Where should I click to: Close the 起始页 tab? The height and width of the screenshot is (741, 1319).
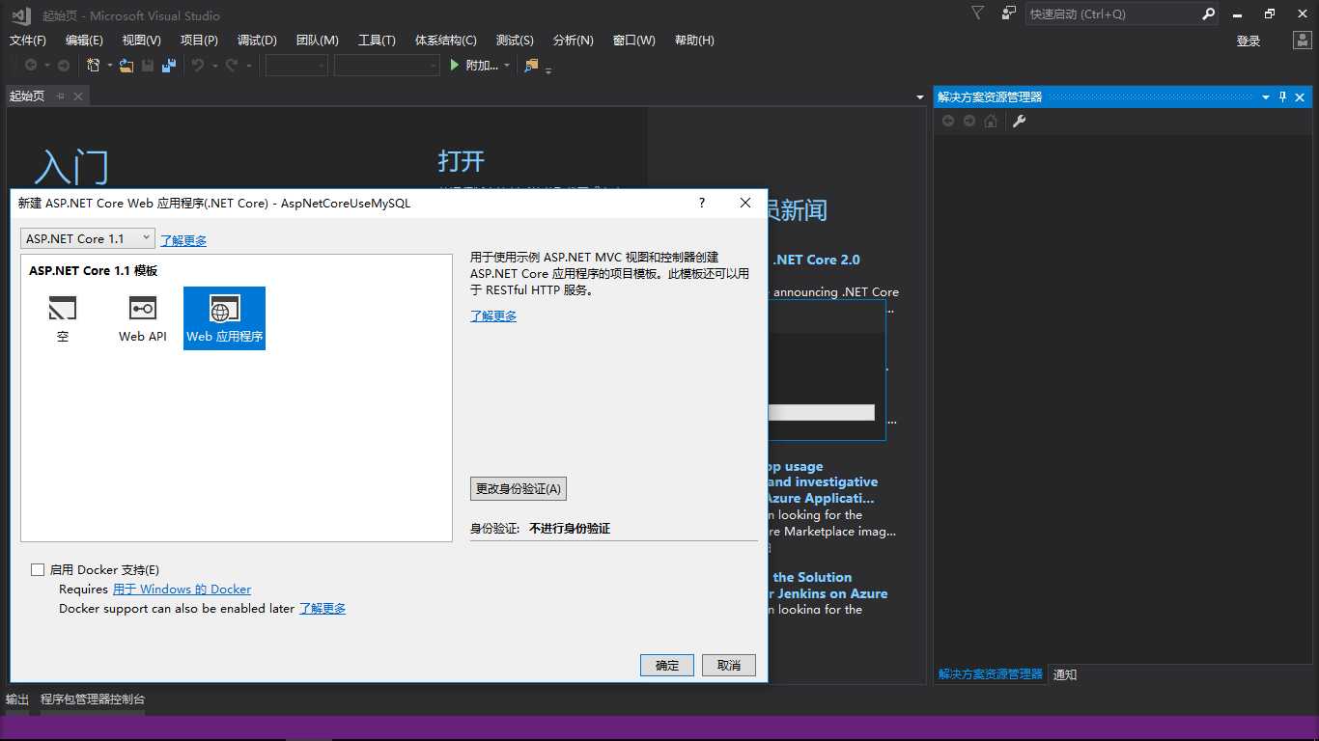78,96
